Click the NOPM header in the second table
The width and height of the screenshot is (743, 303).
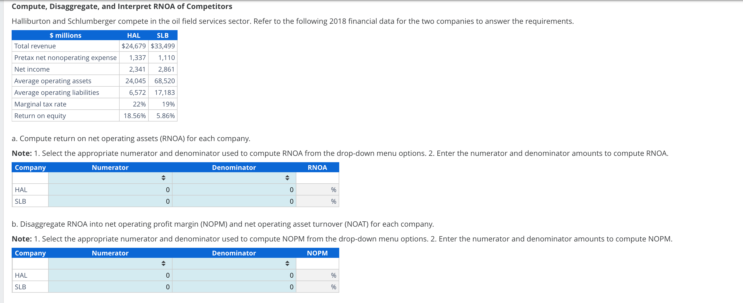pyautogui.click(x=317, y=253)
